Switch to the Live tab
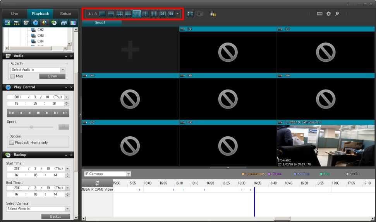Viewport: 376px width, 222px height. (x=14, y=14)
